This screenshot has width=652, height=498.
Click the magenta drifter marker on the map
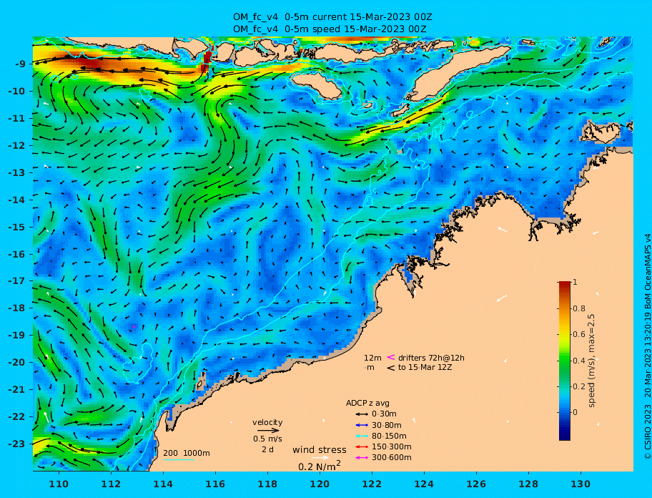[134, 327]
